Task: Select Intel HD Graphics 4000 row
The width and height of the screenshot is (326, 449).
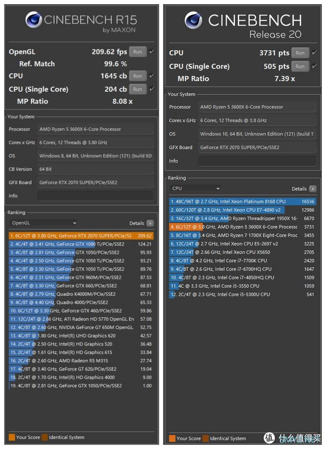Action: tap(81, 377)
